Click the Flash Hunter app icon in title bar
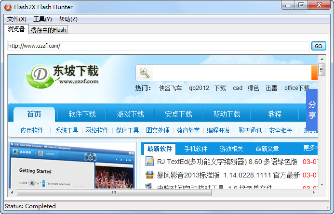 click(8, 7)
